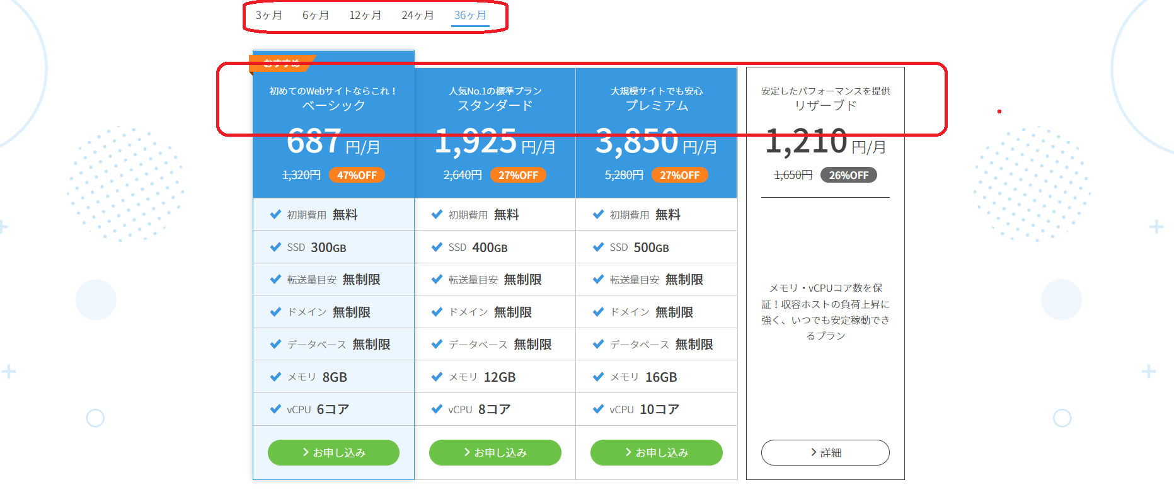The image size is (1174, 492).
Task: Apply for the ベーシック plan
Action: [333, 452]
